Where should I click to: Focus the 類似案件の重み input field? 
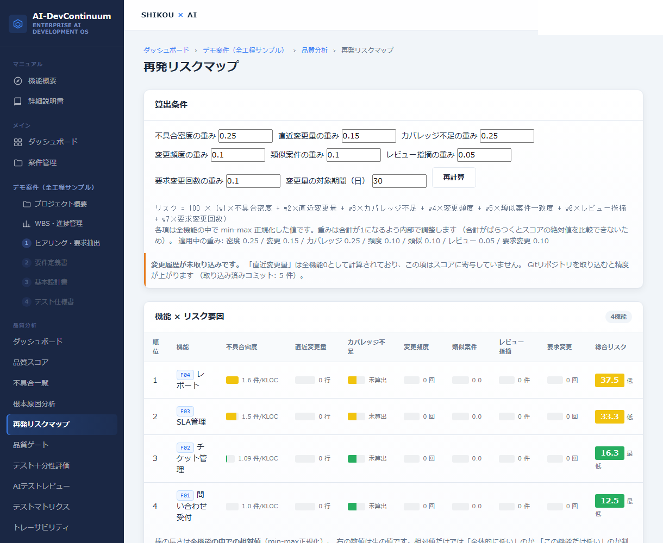coord(354,155)
